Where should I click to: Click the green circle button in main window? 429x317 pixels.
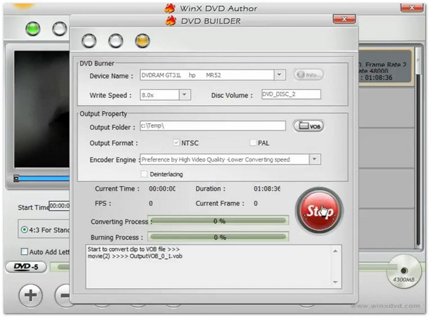(32, 29)
